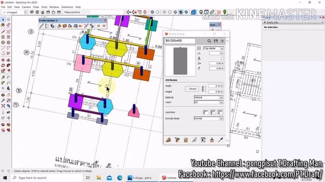Select the Polygon tool
Image resolution: width=325 pixels, height=182 pixels.
click(8, 42)
